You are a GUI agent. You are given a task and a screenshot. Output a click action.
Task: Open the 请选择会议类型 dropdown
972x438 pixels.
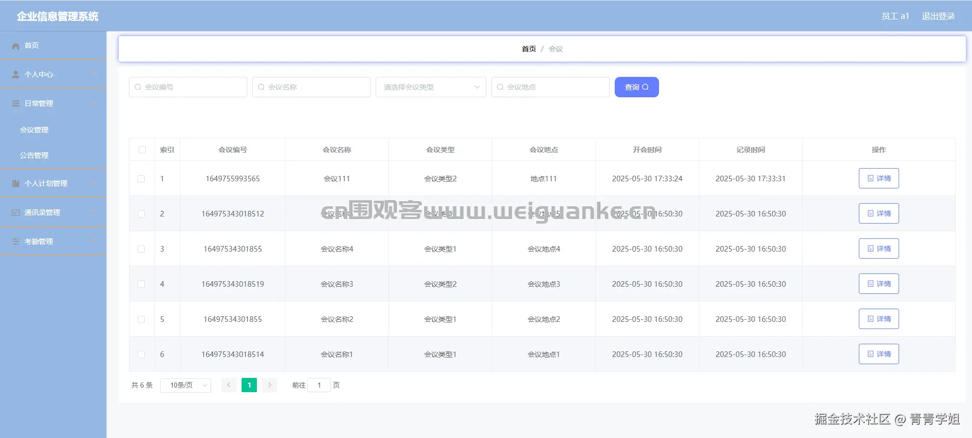[431, 87]
